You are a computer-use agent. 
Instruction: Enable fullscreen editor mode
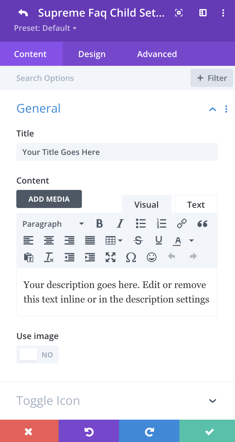[x=110, y=257]
